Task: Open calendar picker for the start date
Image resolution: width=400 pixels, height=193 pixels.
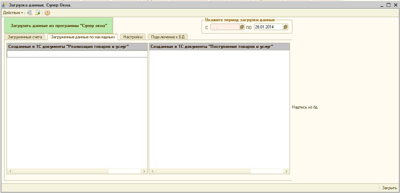Action: (242, 27)
